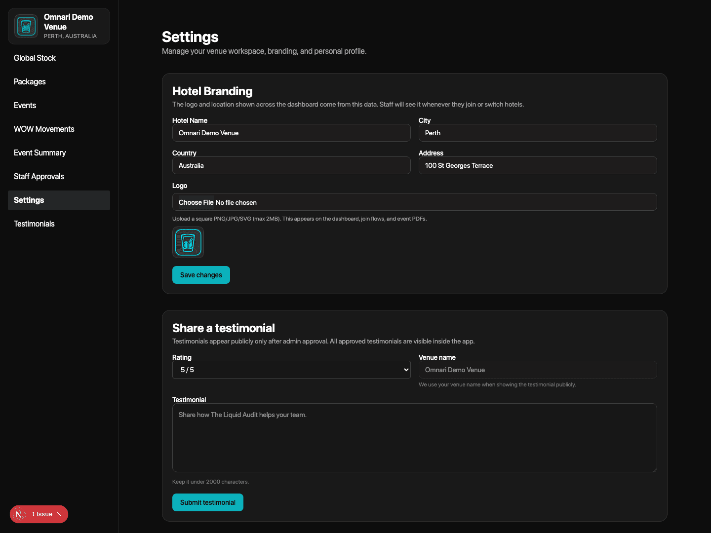The width and height of the screenshot is (711, 533).
Task: Click the uploaded logo preview thumbnail
Action: click(x=188, y=242)
